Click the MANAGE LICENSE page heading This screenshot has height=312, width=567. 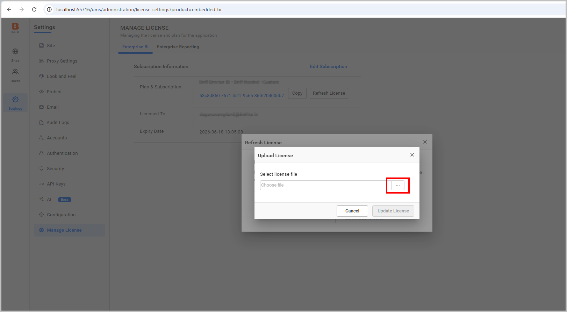pos(144,28)
